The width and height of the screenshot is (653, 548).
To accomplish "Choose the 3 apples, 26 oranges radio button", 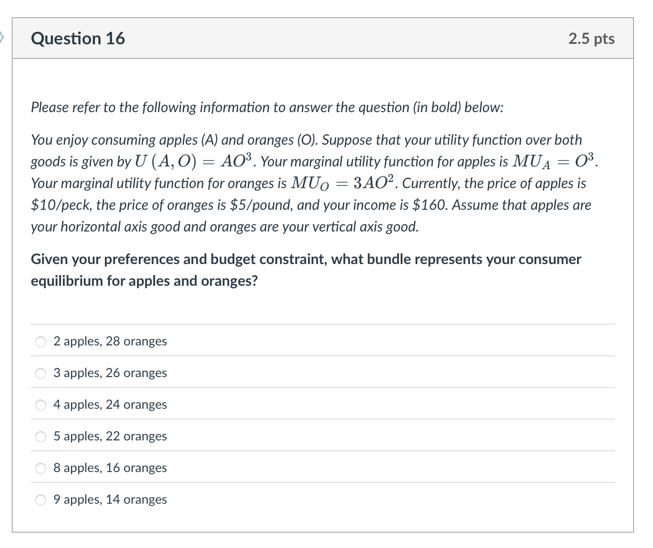I will [x=41, y=373].
